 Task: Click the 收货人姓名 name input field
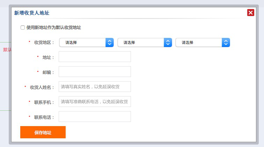pos(95,87)
